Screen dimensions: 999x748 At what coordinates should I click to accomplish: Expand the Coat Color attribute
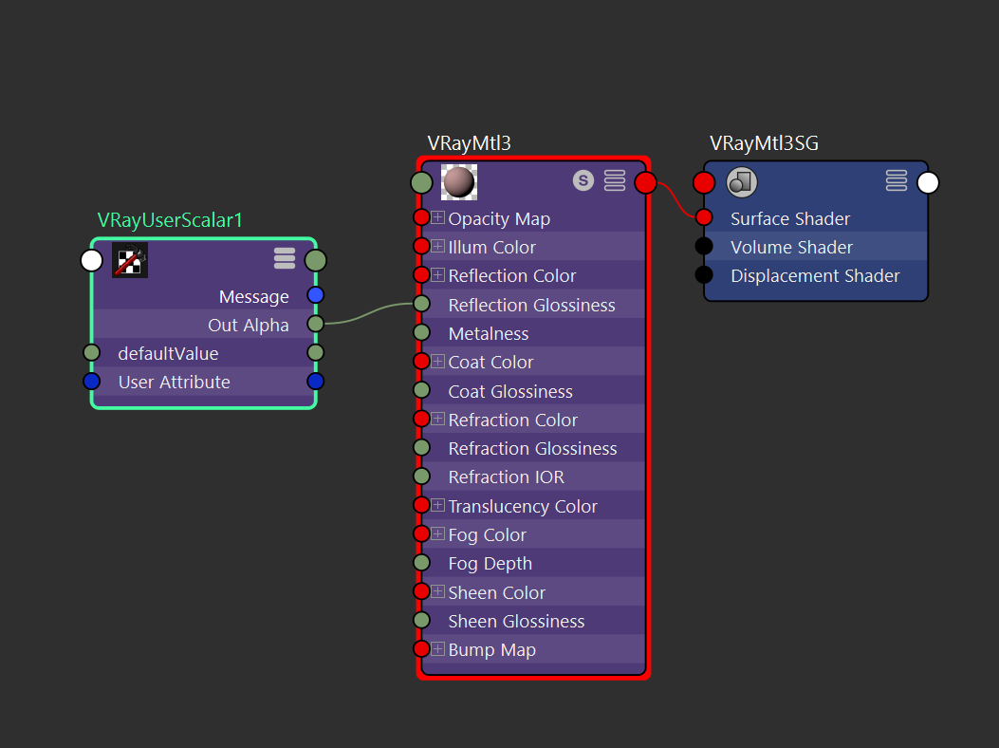(x=437, y=362)
